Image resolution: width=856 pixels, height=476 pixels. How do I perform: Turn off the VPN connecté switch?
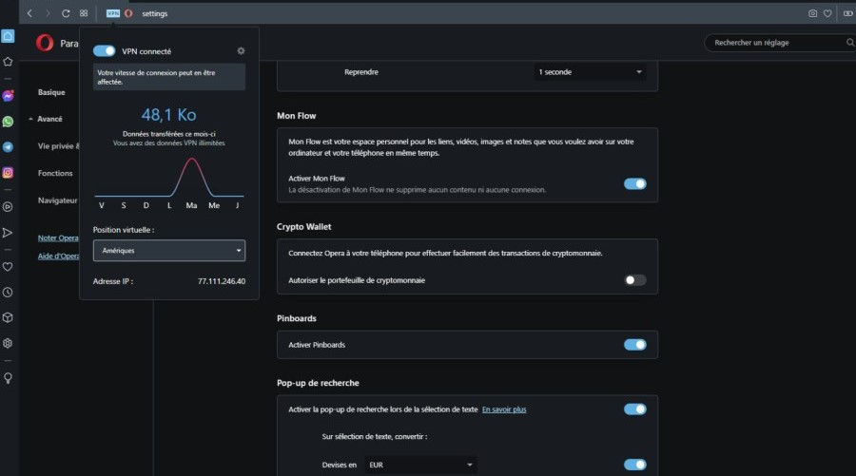tap(105, 50)
